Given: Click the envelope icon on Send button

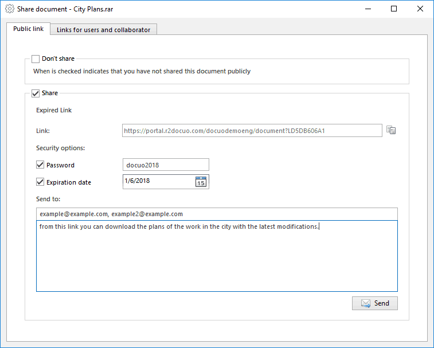Looking at the screenshot, I should coord(365,303).
